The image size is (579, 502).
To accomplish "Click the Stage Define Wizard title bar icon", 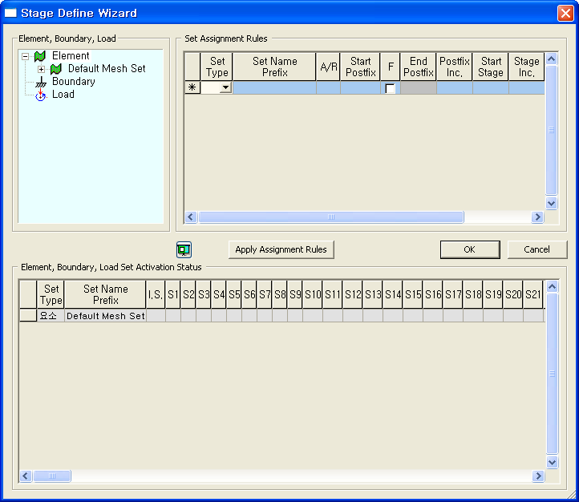I will [x=11, y=13].
